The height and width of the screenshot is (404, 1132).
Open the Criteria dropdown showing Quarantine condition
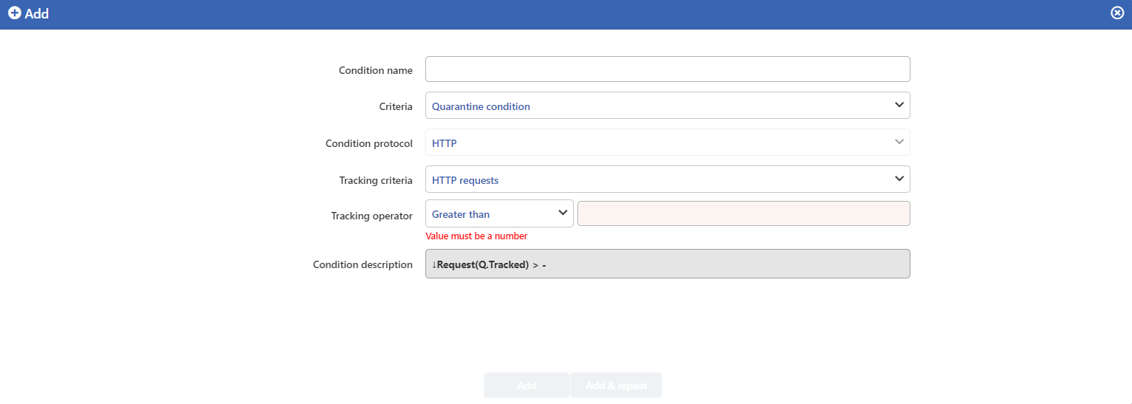point(668,105)
